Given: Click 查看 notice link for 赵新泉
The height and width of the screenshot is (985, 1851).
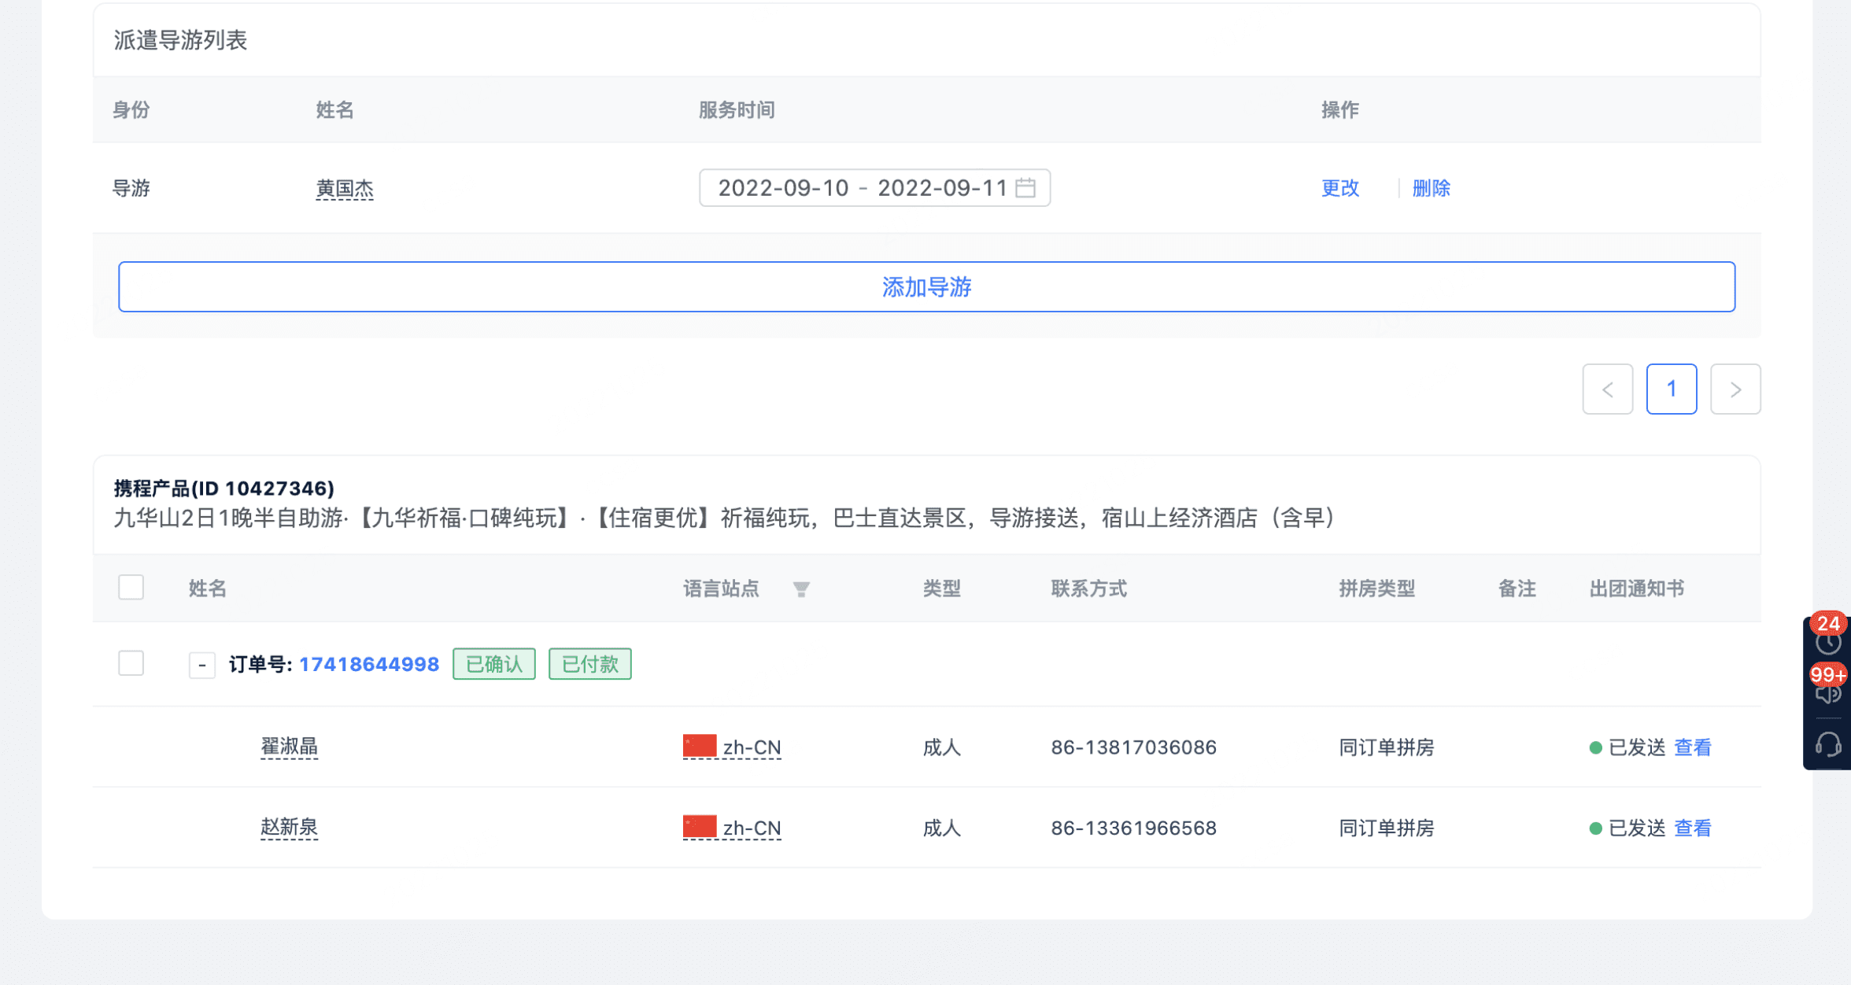Looking at the screenshot, I should pos(1692,828).
